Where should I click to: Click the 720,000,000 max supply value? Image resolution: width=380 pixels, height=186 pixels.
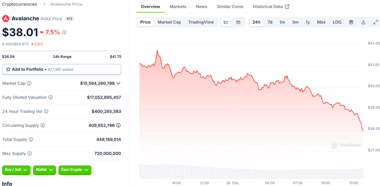point(108,153)
